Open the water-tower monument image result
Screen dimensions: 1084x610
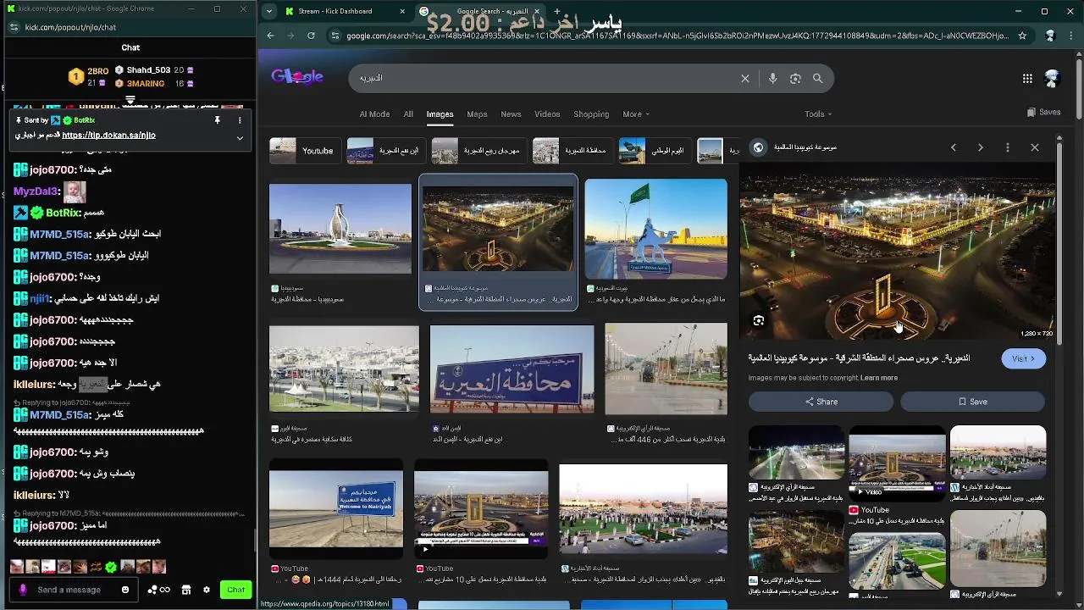pyautogui.click(x=340, y=230)
